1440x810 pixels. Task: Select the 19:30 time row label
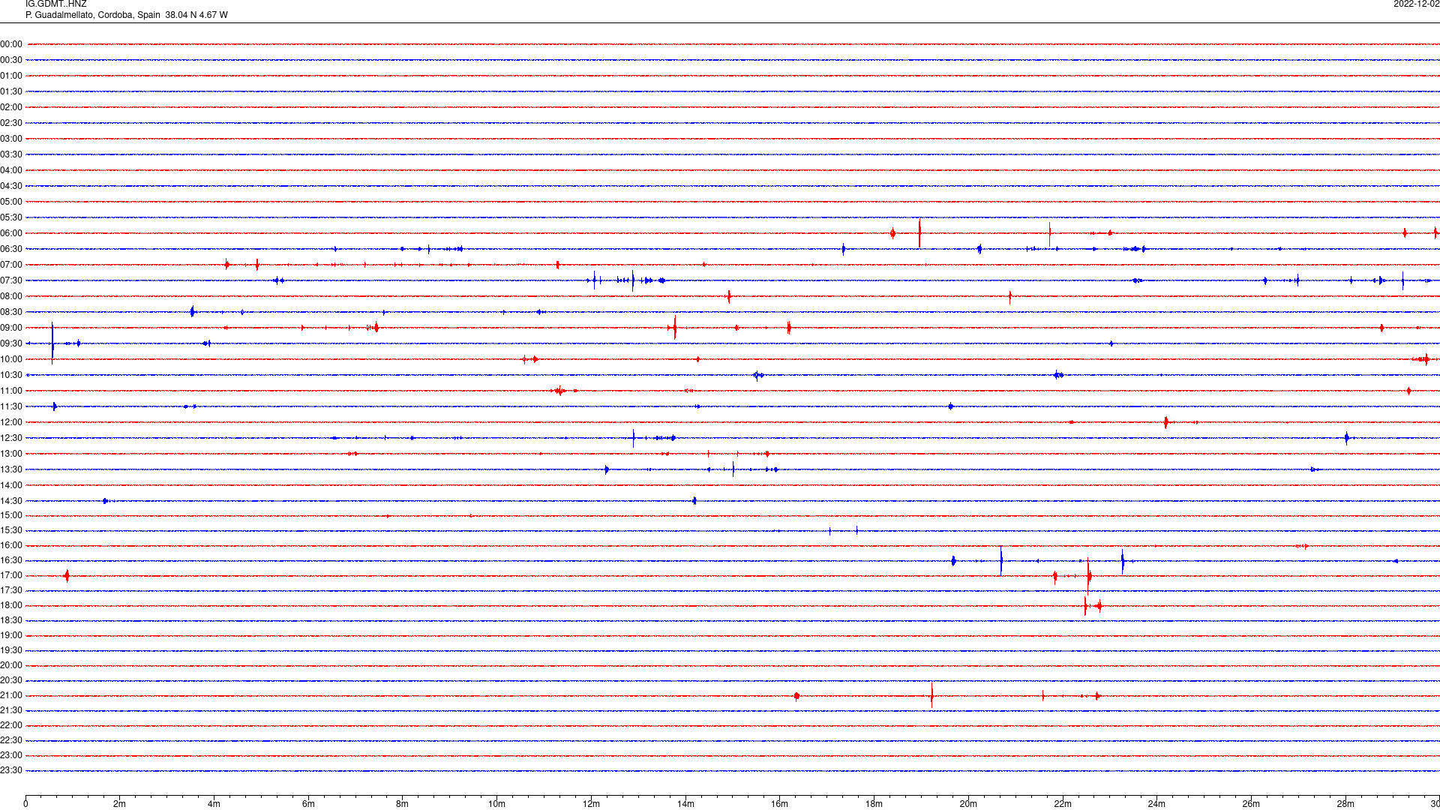click(11, 650)
